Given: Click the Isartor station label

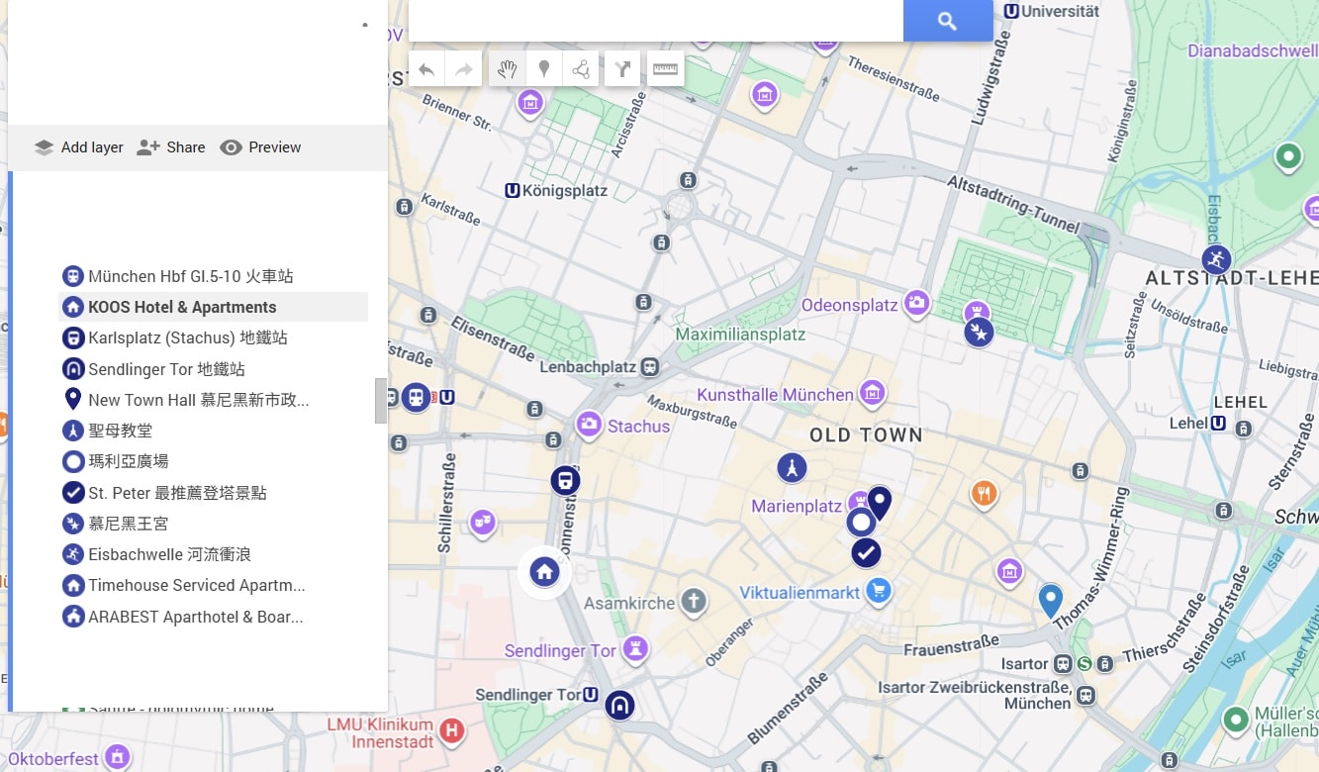Looking at the screenshot, I should click(1024, 663).
